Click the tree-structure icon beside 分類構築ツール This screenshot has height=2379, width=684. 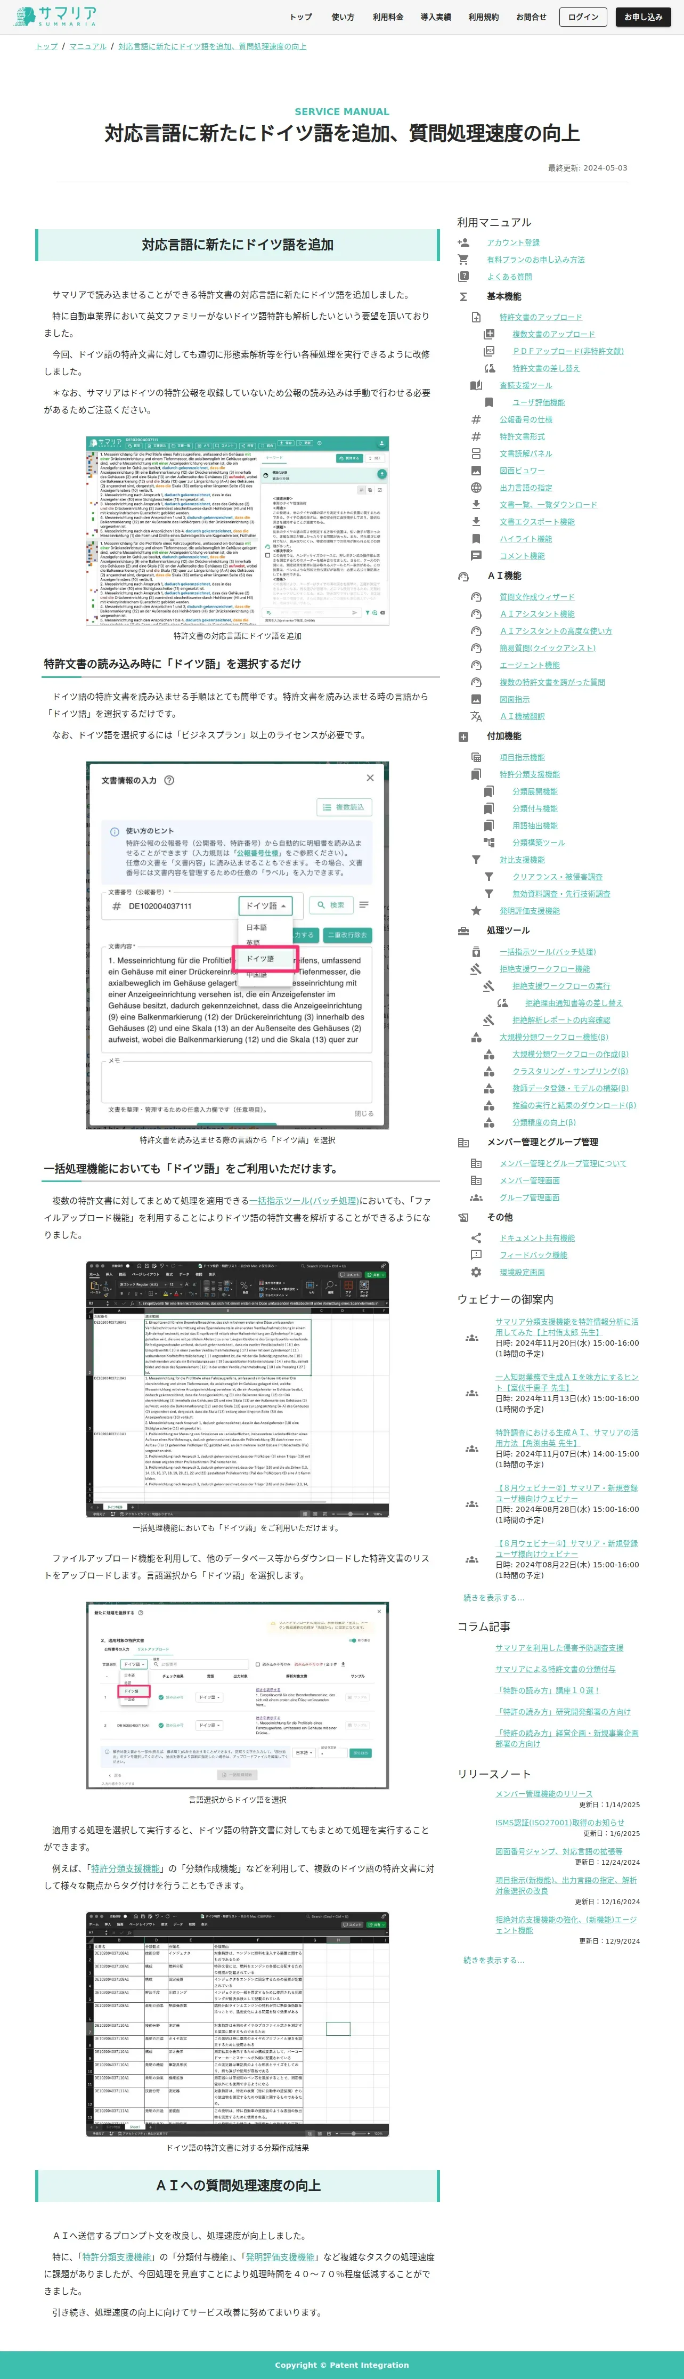tap(489, 843)
